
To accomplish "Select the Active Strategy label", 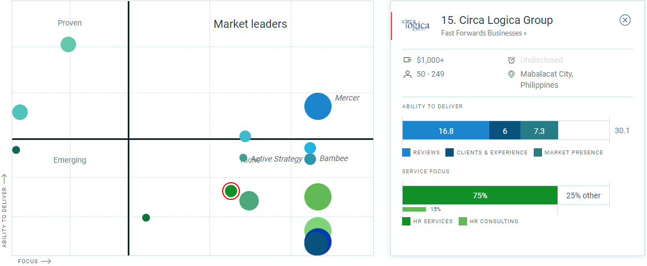I will point(277,159).
